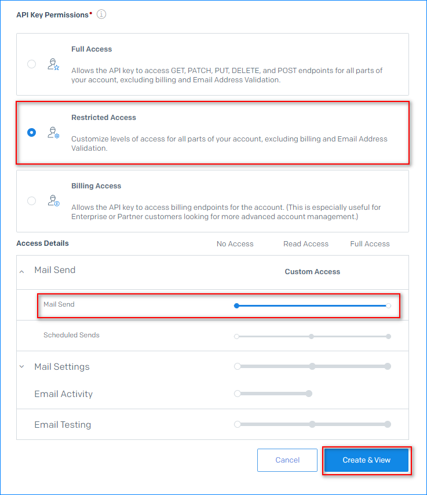This screenshot has height=495, width=427.
Task: Click the Create & View button
Action: (366, 460)
